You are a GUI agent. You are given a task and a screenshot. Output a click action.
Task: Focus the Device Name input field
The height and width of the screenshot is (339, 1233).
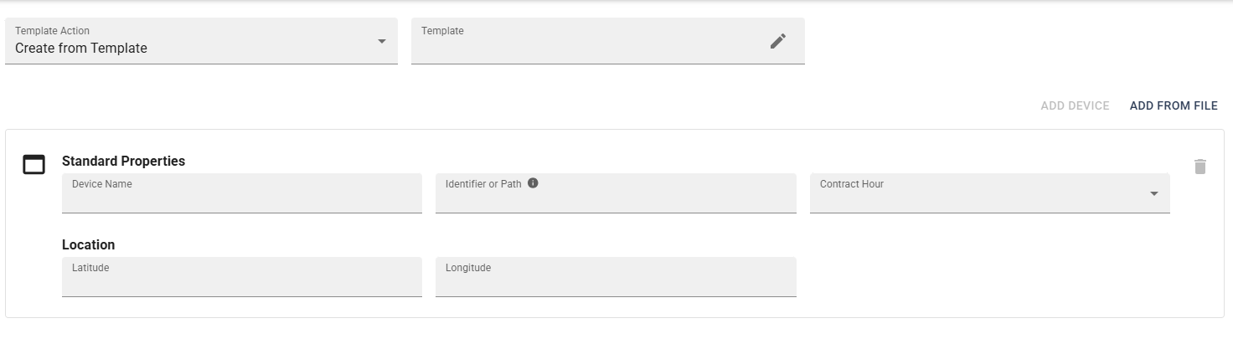(x=242, y=193)
